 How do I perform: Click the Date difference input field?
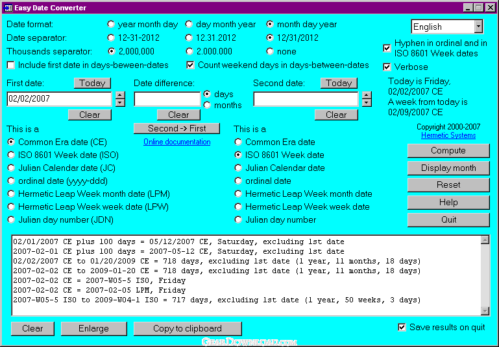167,99
